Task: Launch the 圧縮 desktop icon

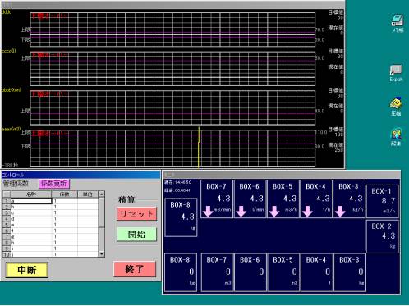Action: pyautogui.click(x=396, y=107)
